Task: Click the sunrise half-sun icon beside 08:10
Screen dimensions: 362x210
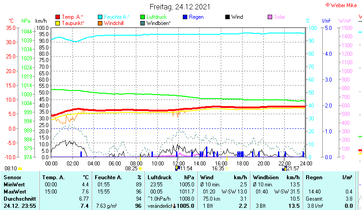Action: pyautogui.click(x=20, y=169)
